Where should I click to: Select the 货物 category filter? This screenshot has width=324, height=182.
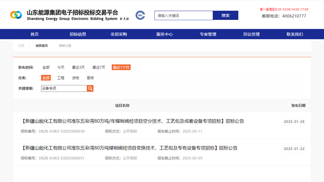[75, 78]
